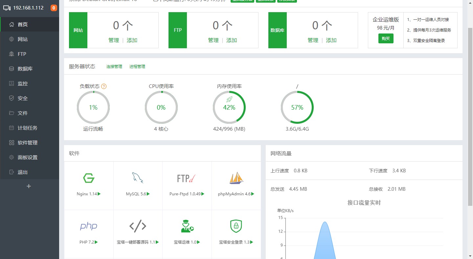Select the 安全 (Security) shield icon

[x=11, y=98]
